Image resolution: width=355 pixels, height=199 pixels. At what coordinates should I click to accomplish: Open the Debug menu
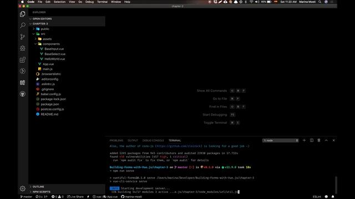point(89,2)
